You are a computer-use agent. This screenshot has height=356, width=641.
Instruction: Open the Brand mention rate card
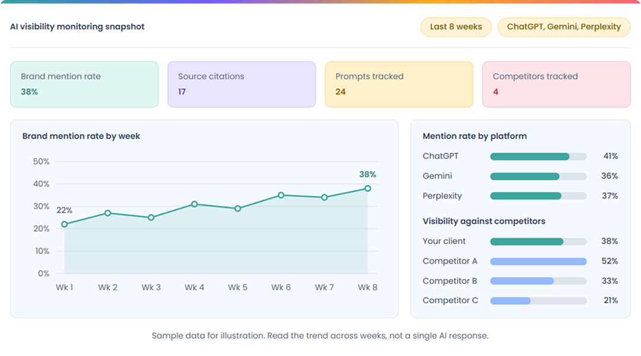click(84, 85)
